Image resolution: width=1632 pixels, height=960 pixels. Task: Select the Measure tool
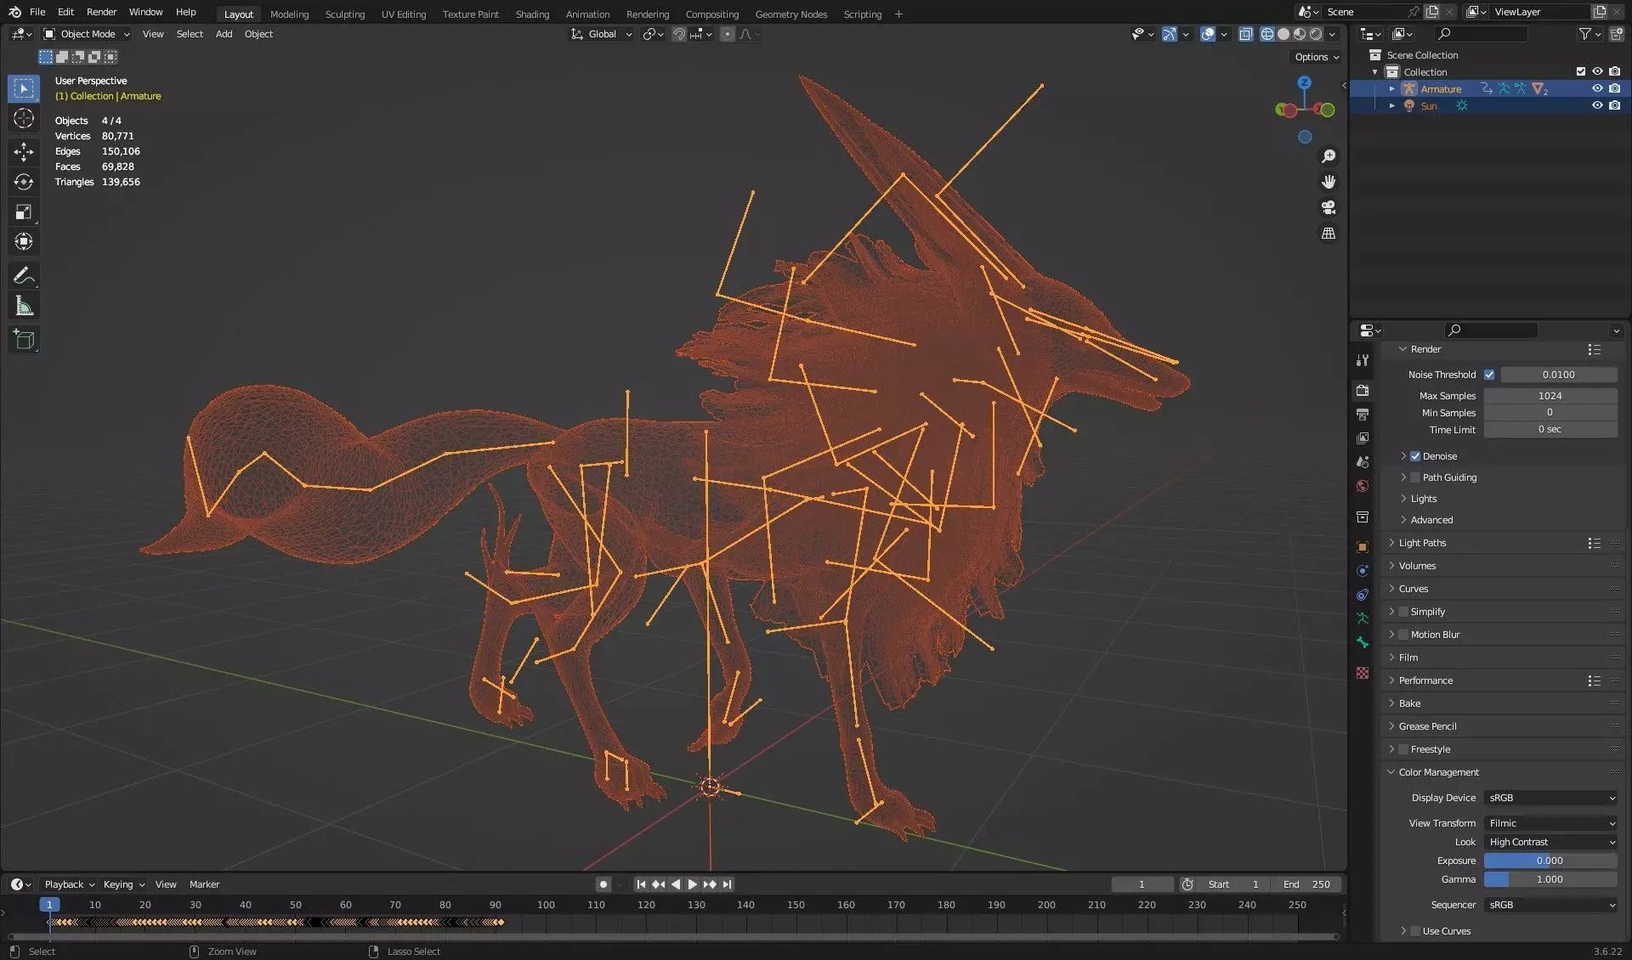point(24,306)
